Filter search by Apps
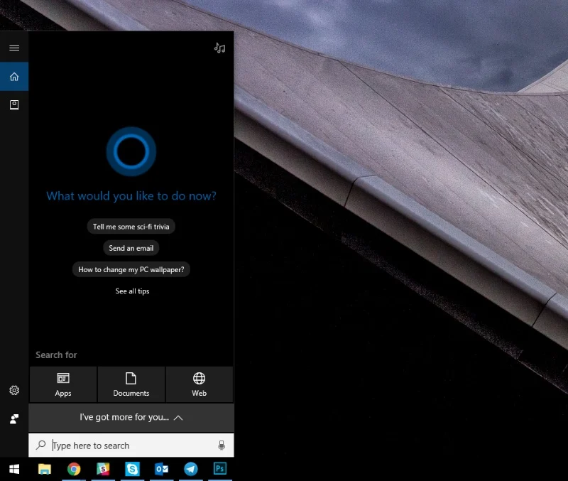The height and width of the screenshot is (481, 568). click(x=63, y=384)
